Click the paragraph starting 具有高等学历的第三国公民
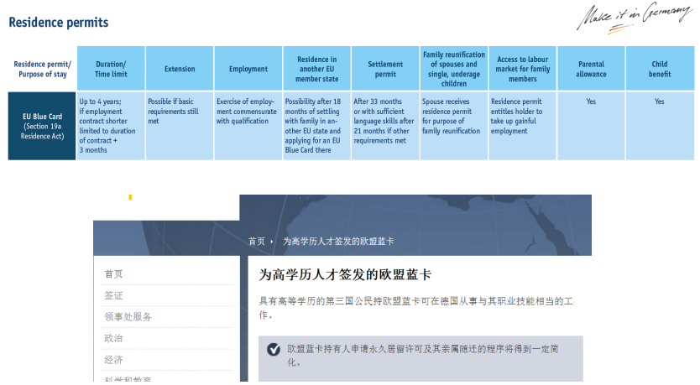 416,308
